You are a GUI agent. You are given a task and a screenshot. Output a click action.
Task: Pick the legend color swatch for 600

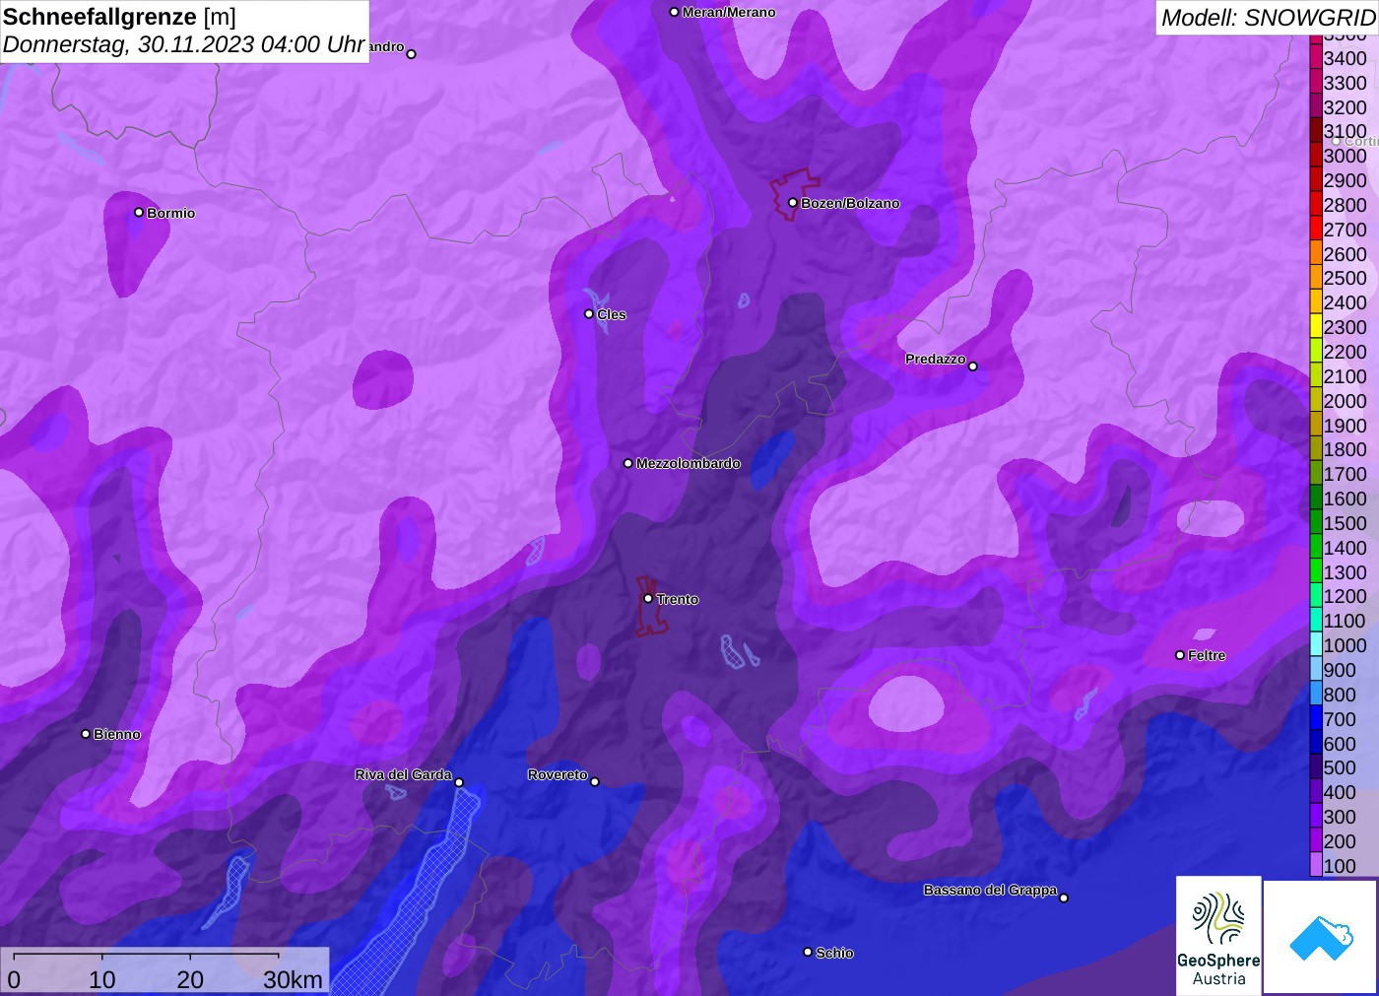coord(1316,744)
